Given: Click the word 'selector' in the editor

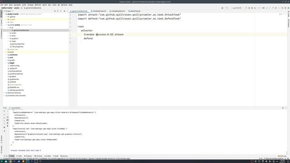Looking at the screenshot, I should coord(87,30).
